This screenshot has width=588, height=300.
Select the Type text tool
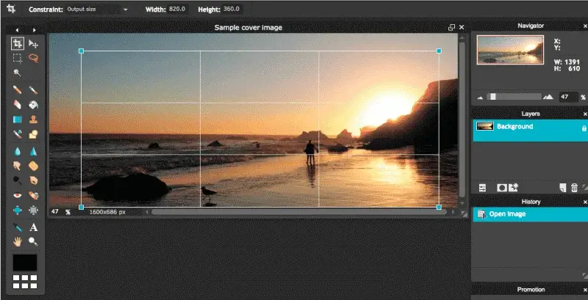33,227
